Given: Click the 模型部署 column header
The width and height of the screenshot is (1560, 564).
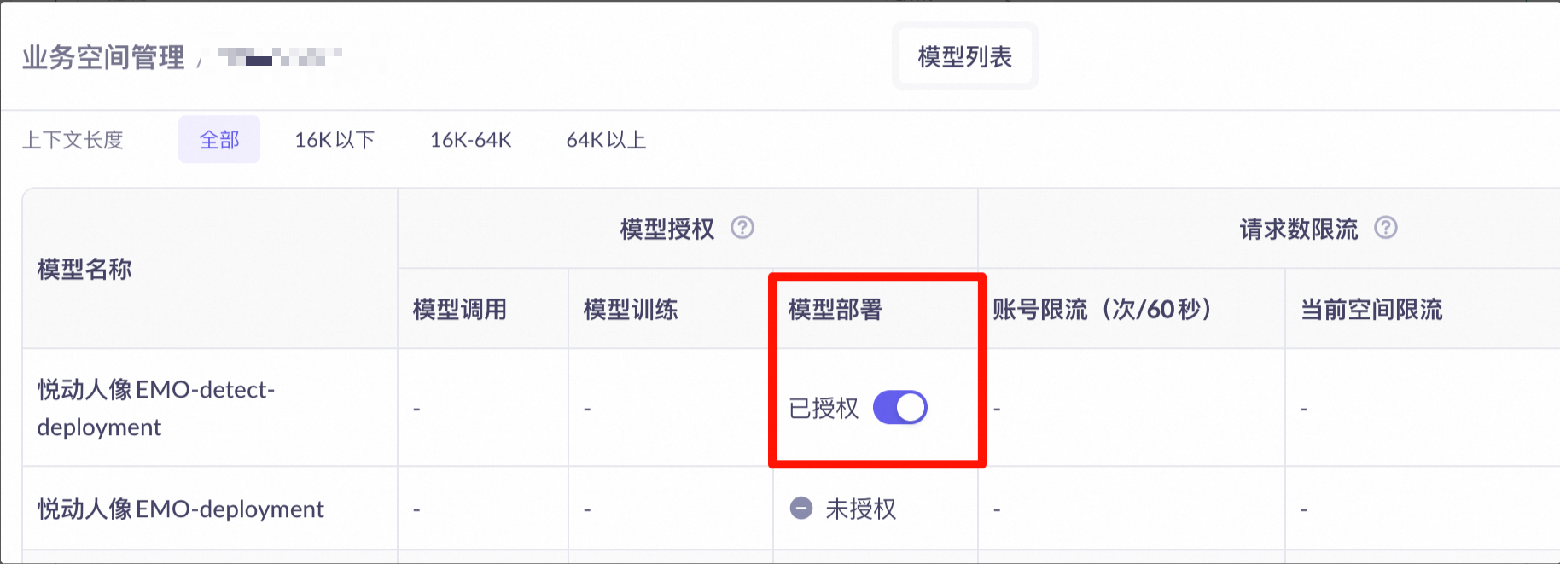Looking at the screenshot, I should [835, 309].
